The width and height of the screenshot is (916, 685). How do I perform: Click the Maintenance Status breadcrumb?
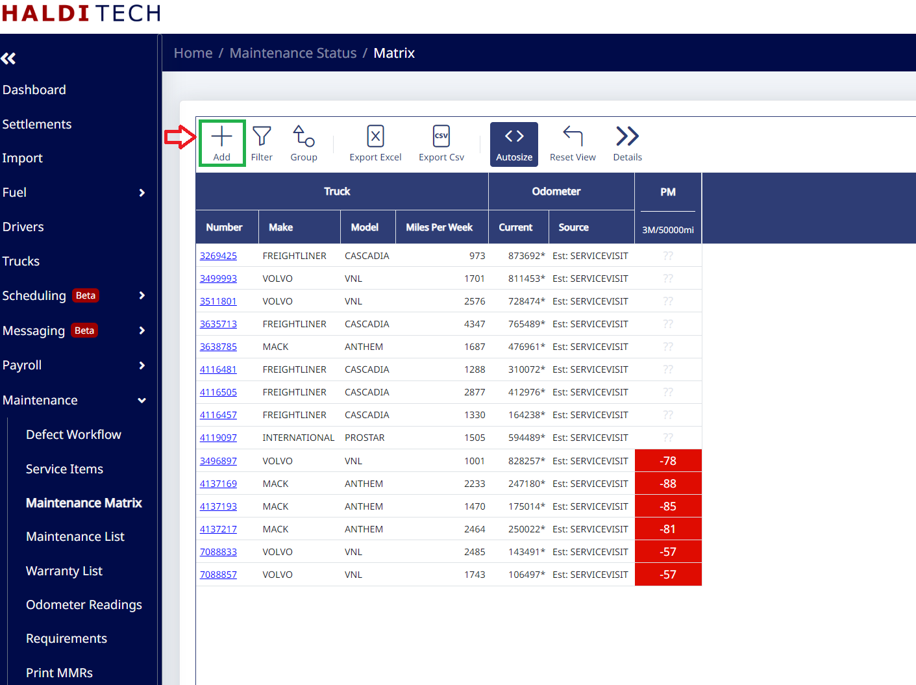pos(293,53)
